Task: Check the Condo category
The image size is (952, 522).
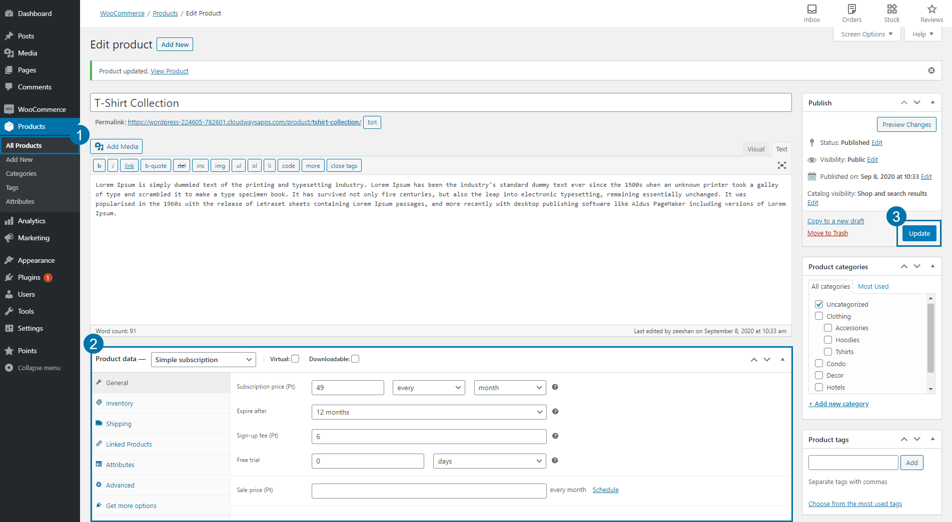Action: pos(819,363)
